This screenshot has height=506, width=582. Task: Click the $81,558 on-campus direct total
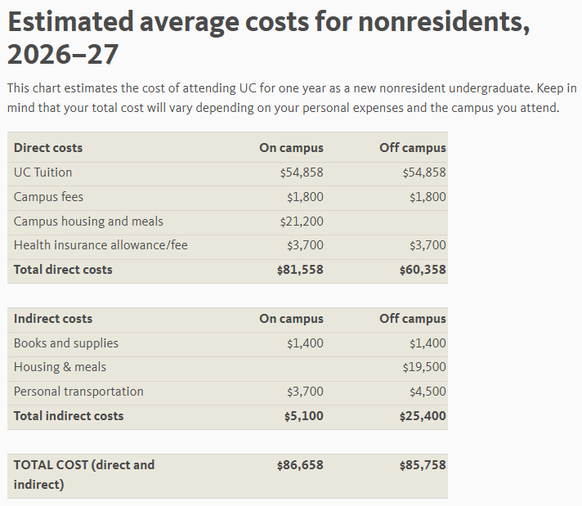300,270
